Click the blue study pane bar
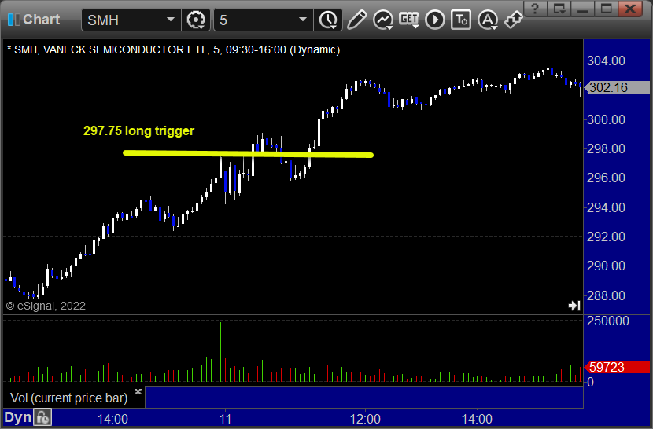The height and width of the screenshot is (429, 653). 364,398
